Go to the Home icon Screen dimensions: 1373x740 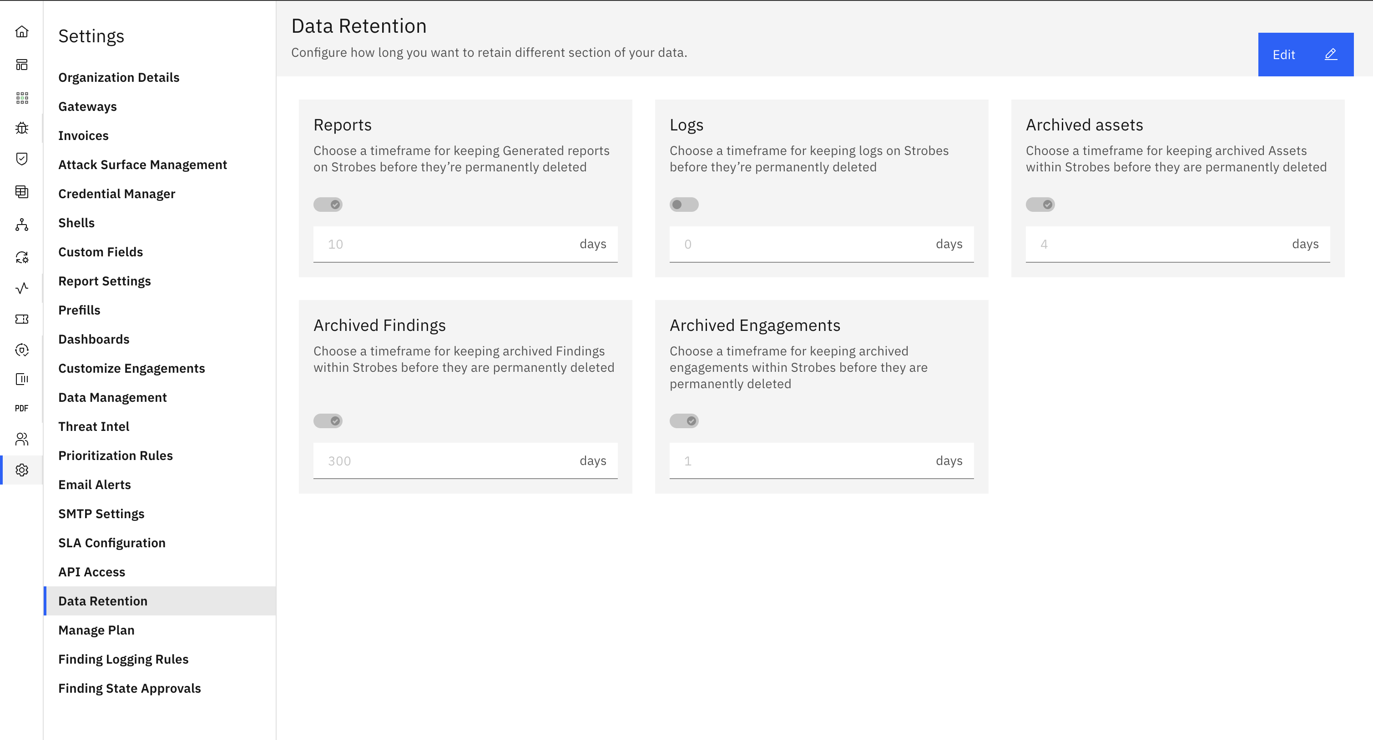pos(22,31)
